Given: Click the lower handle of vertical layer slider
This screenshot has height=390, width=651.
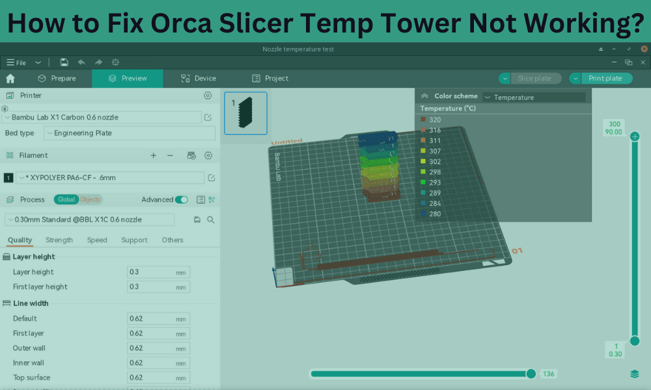Looking at the screenshot, I should [x=634, y=341].
